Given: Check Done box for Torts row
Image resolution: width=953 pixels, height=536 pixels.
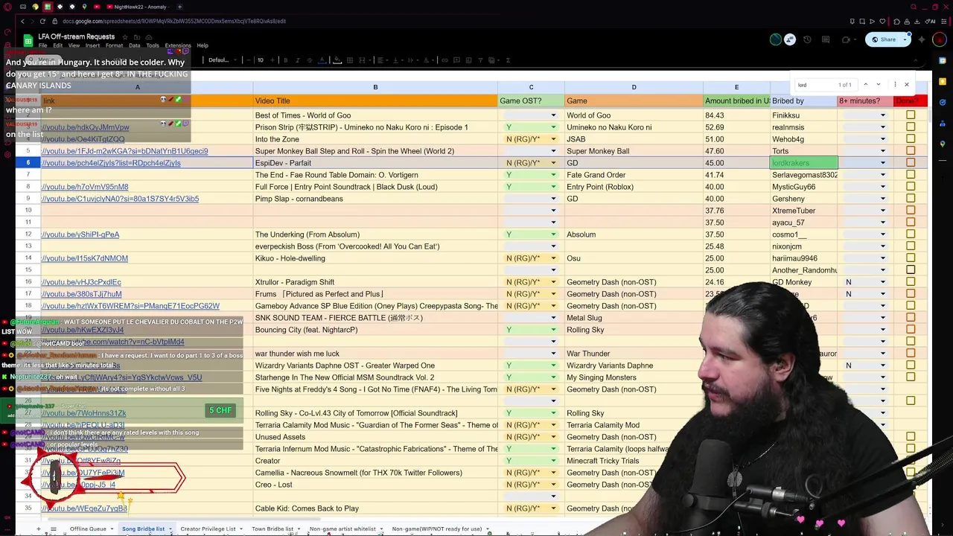Looking at the screenshot, I should [x=911, y=151].
